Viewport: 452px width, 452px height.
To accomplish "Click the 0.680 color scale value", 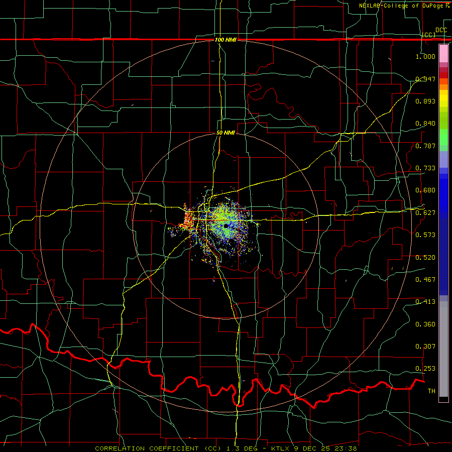I will [425, 190].
